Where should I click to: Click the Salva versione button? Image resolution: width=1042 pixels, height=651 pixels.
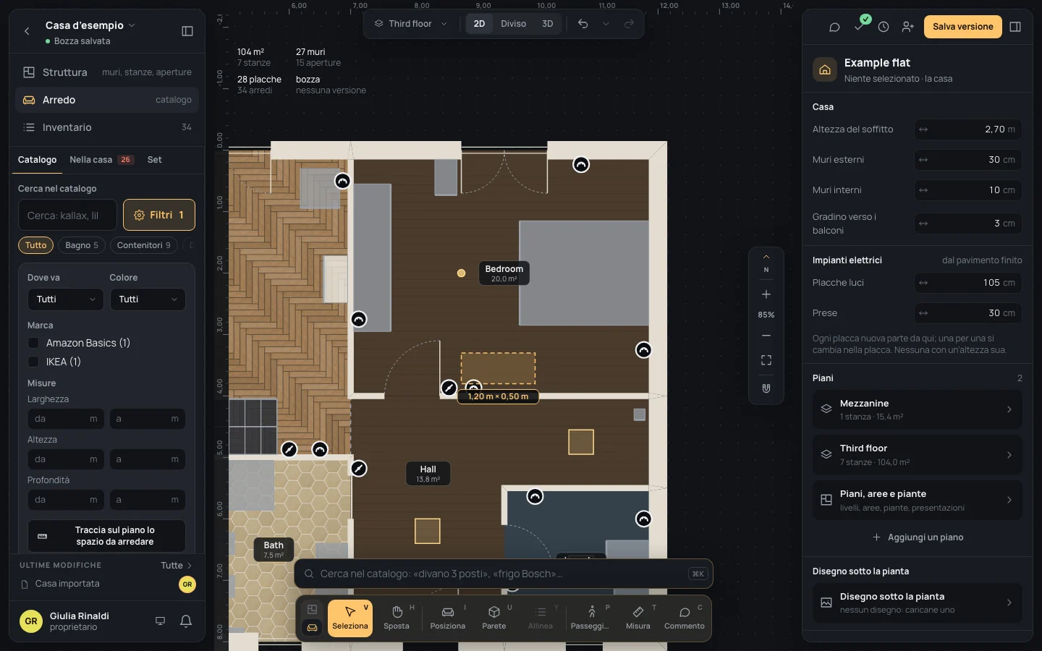962,27
